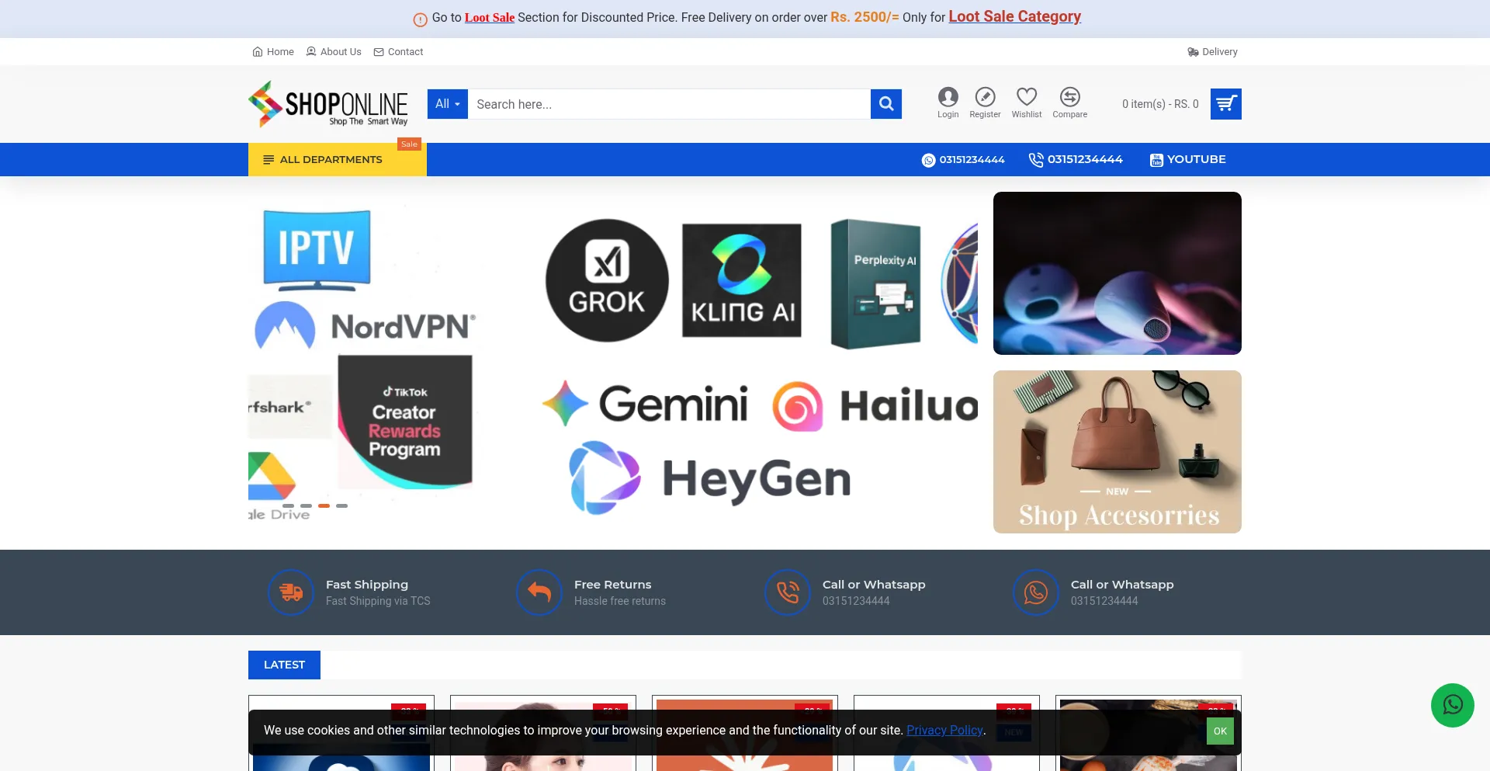
Task: Open the Privacy Policy link
Action: click(944, 731)
